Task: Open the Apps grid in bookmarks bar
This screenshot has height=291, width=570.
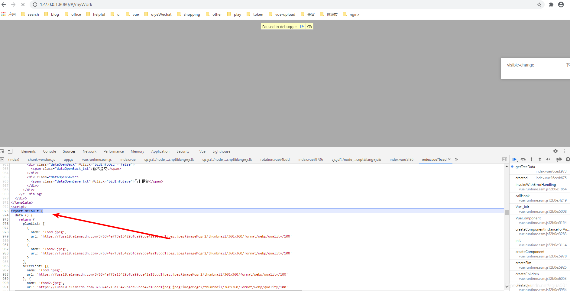Action: tap(4, 14)
